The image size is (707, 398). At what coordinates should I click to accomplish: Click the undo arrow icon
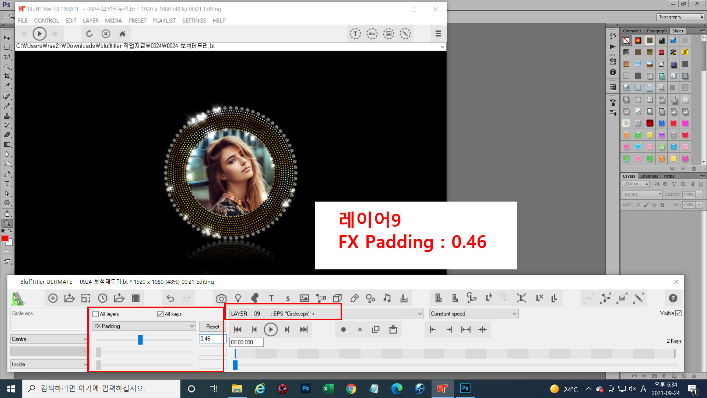click(x=170, y=298)
